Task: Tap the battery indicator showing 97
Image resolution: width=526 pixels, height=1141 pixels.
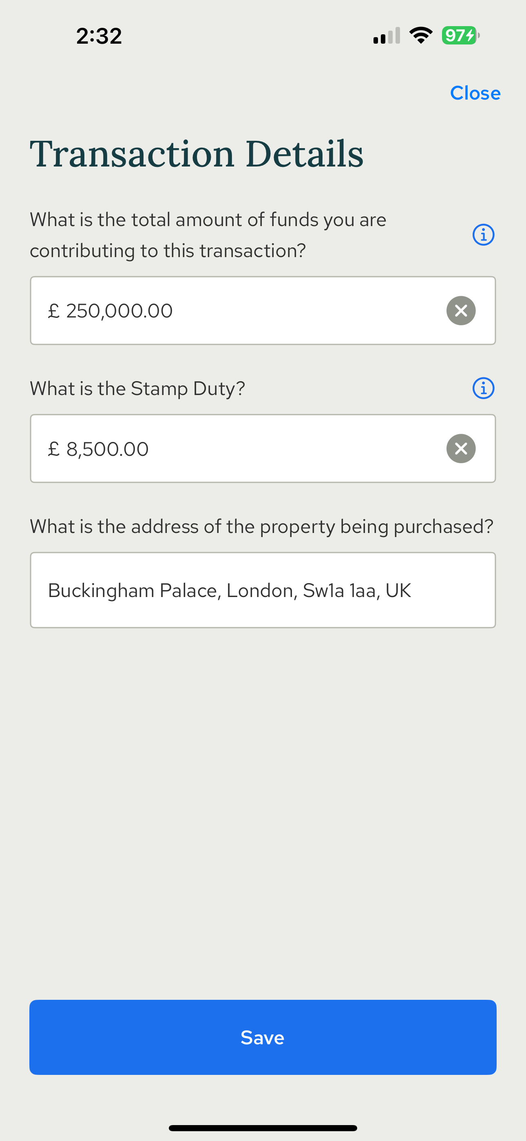Action: [460, 36]
